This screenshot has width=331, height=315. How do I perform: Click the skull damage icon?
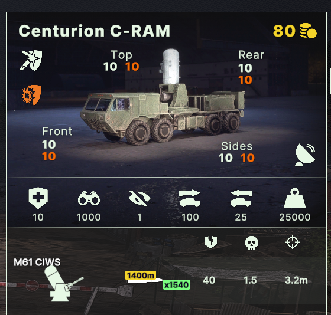[x=251, y=242]
